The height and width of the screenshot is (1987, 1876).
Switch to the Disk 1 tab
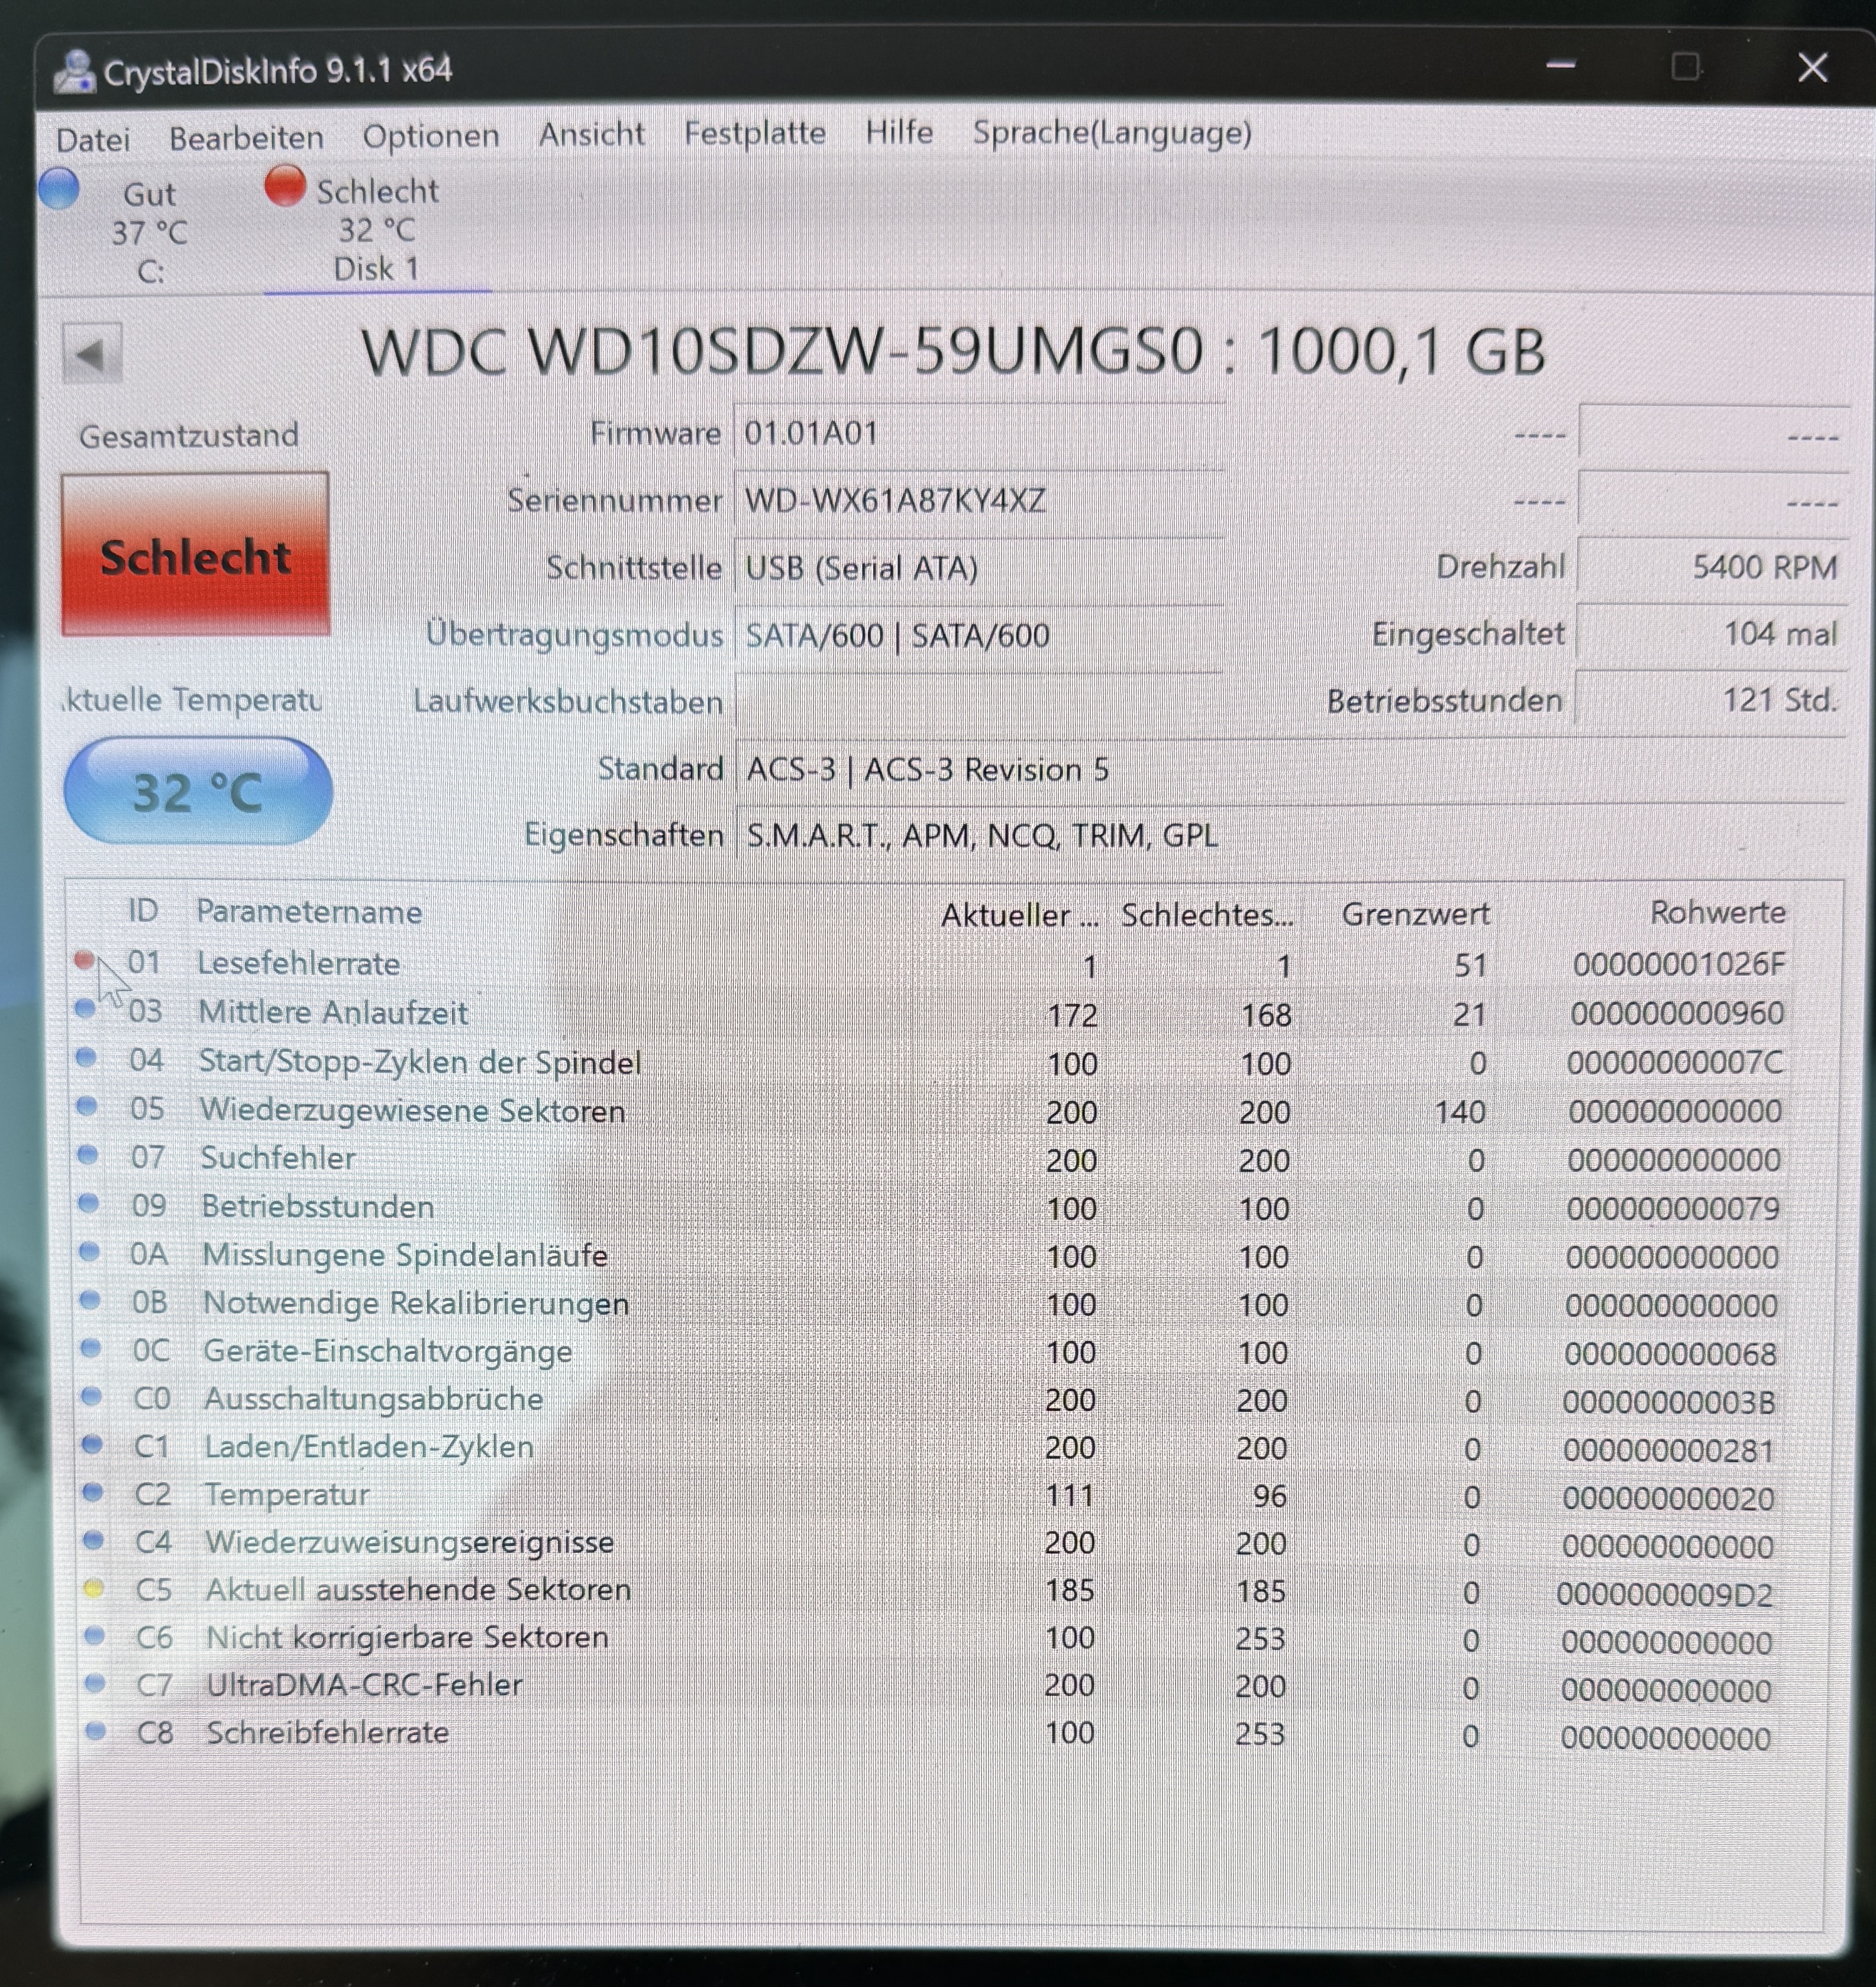pos(376,268)
